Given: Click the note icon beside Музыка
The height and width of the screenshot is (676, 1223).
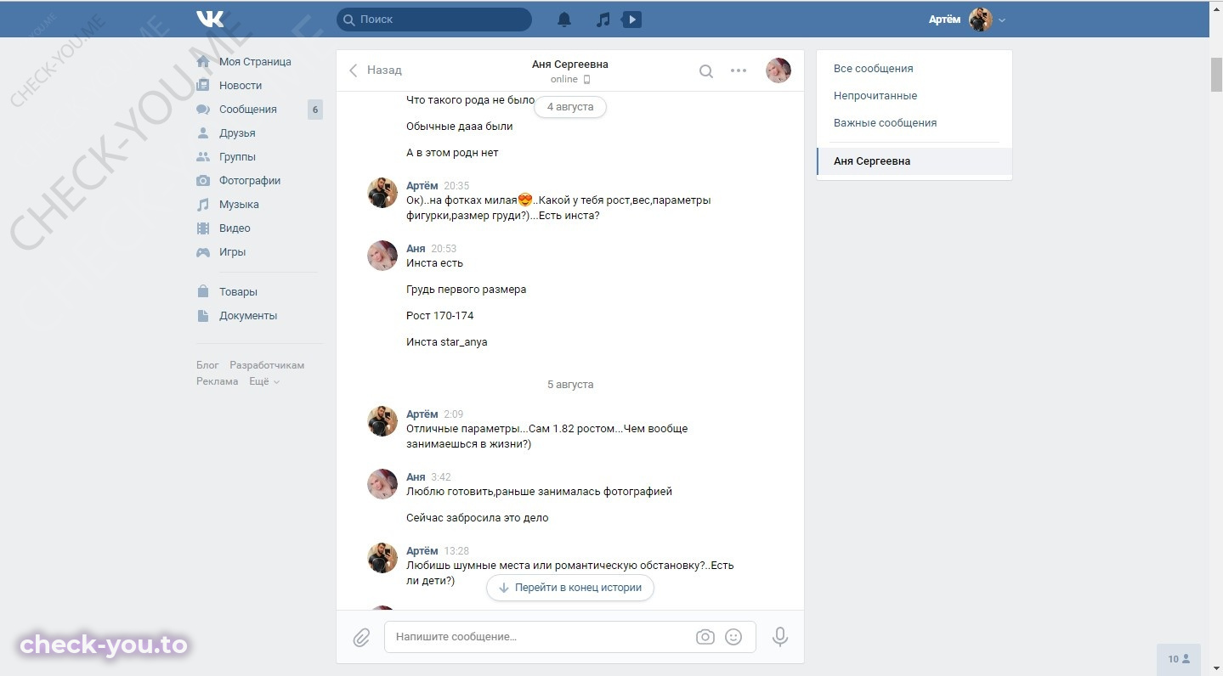Looking at the screenshot, I should pyautogui.click(x=203, y=205).
